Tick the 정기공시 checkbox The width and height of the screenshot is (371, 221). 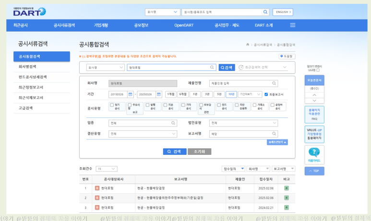point(112,105)
